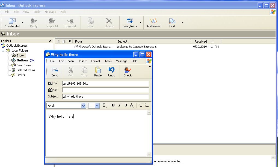Close the Folders pane
The height and width of the screenshot is (167, 278).
[50, 41]
